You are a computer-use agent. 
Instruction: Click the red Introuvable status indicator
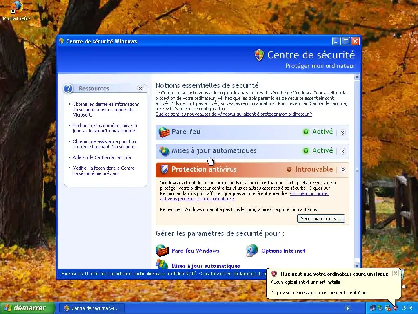(x=289, y=169)
